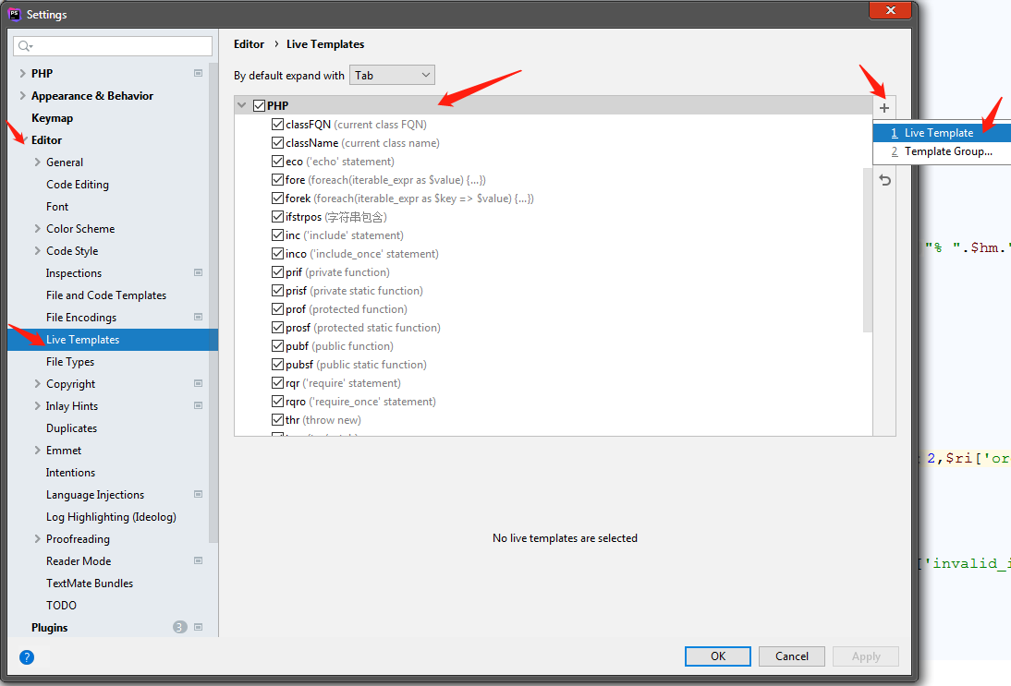Viewport: 1011px width, 686px height.
Task: Select Live Templates in the sidebar
Action: [113, 340]
